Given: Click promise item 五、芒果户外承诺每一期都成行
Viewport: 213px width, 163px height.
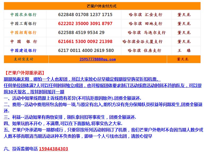Looking at the screenshot, I should coord(103,133).
